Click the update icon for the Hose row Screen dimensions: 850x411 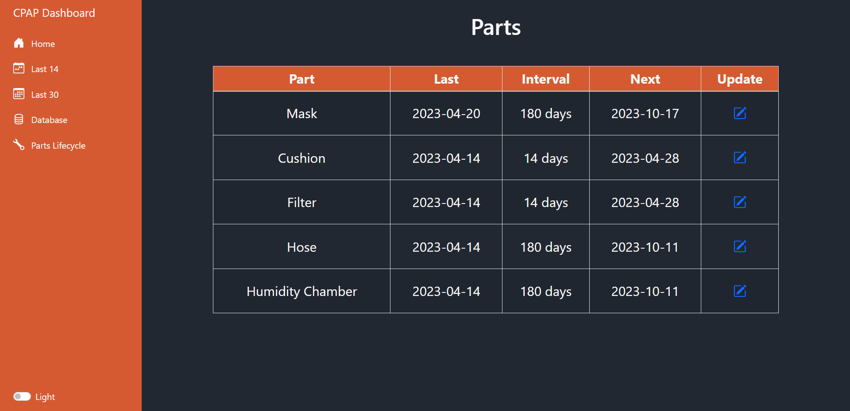740,247
